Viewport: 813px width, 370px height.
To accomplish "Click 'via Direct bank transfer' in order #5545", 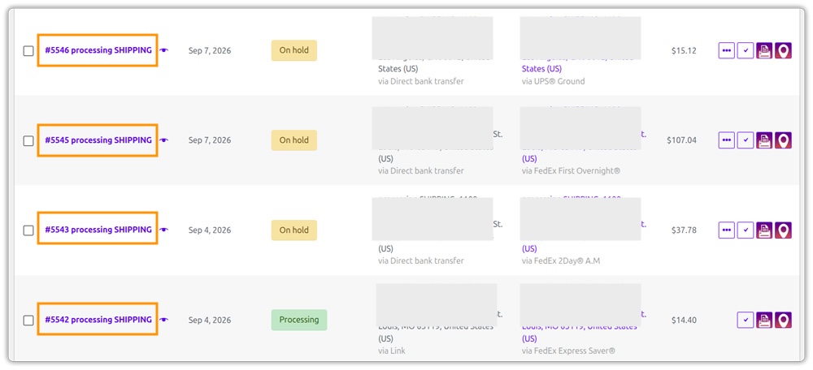I will [421, 170].
